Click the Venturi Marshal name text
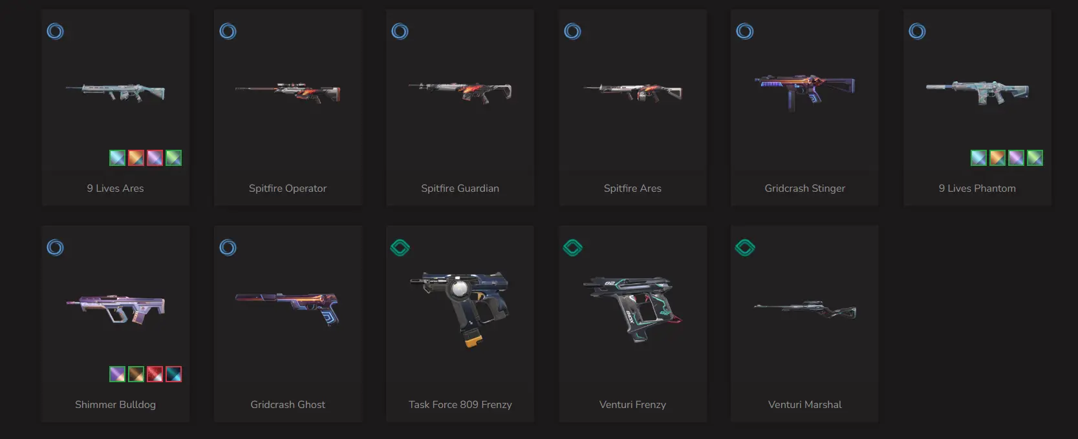1078x439 pixels. pos(804,405)
